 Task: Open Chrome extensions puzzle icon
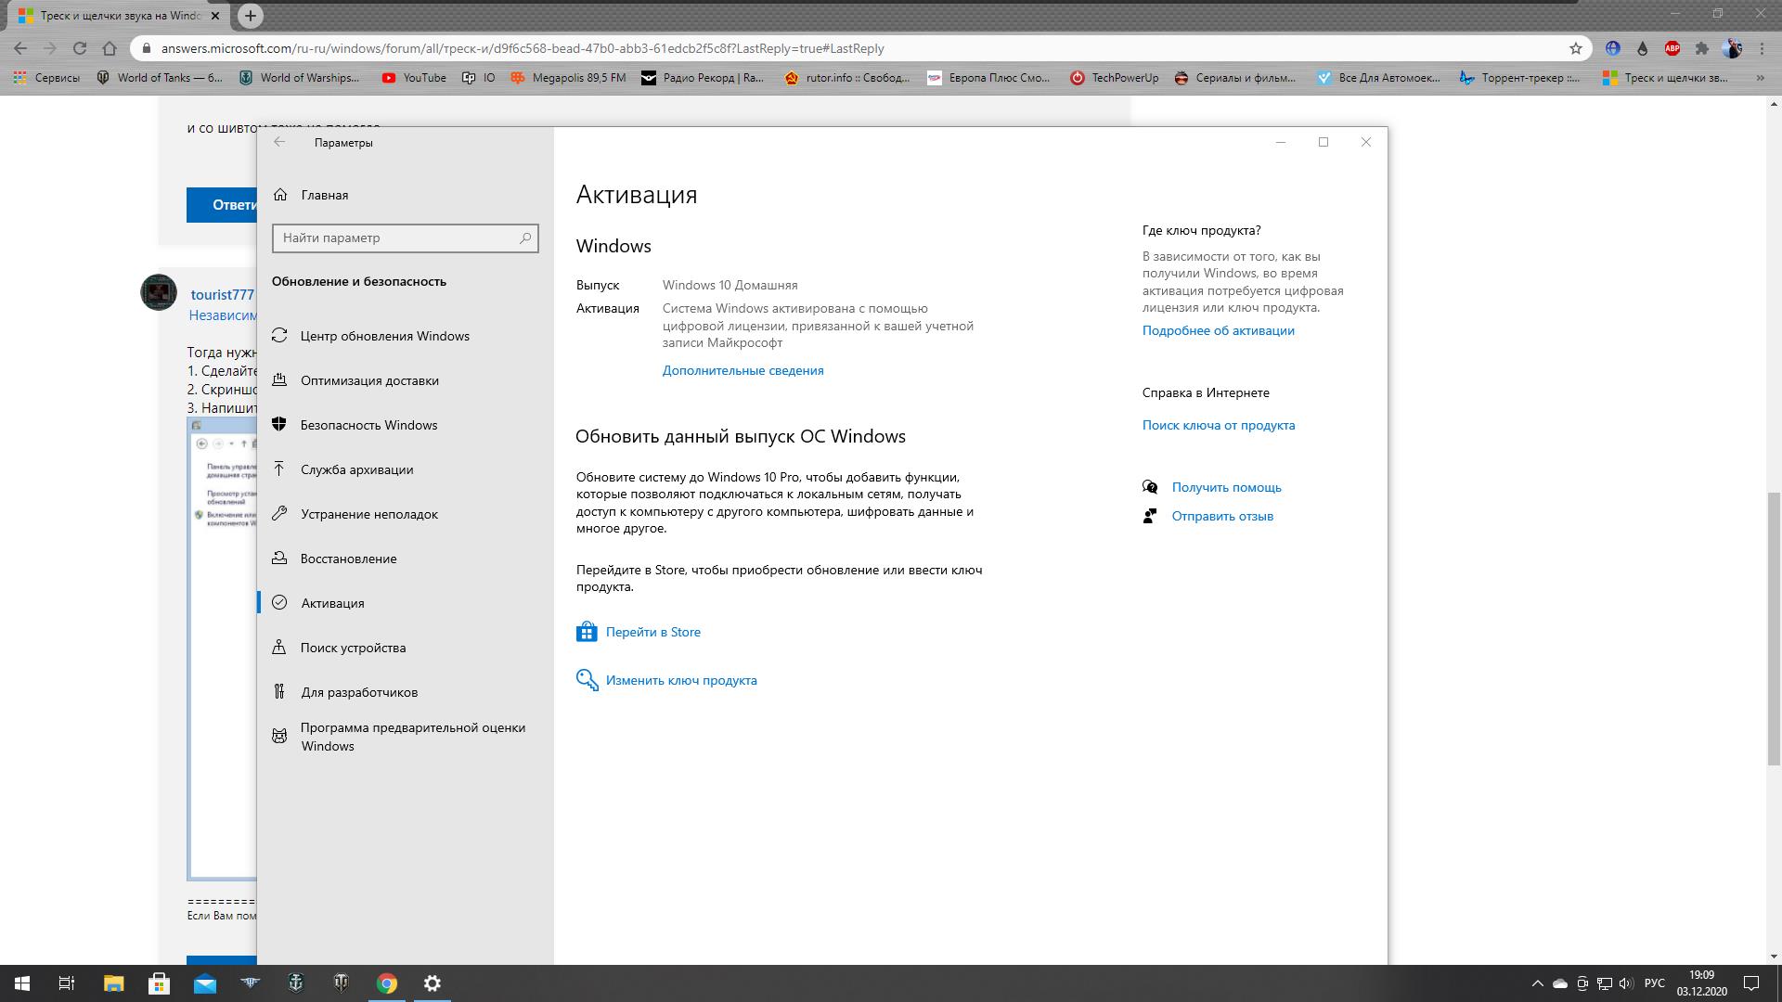[x=1701, y=48]
